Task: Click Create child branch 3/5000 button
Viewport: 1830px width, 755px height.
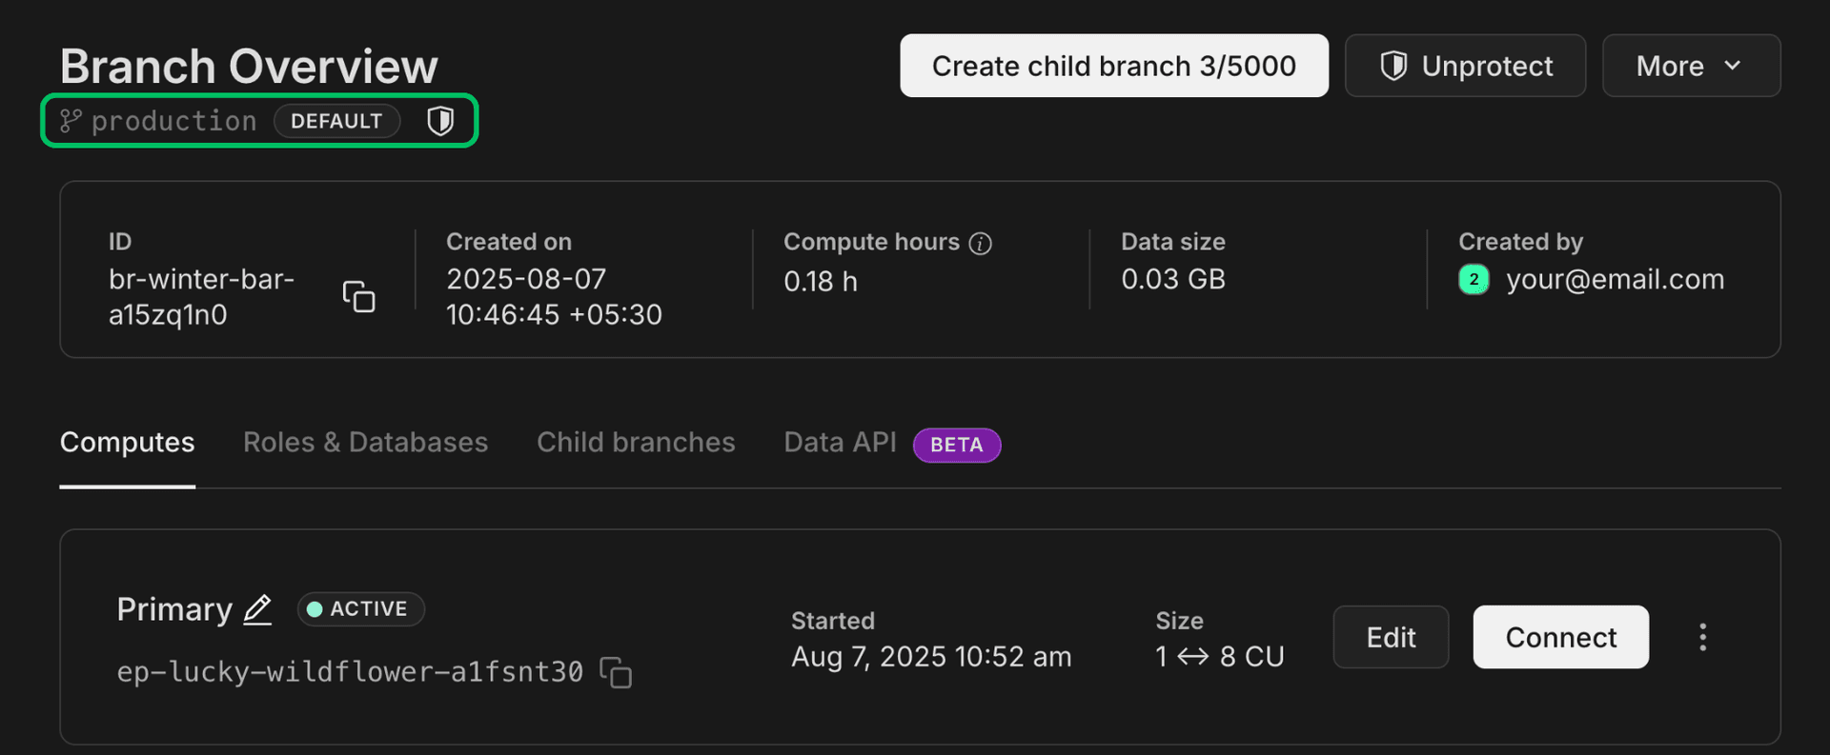Action: pyautogui.click(x=1113, y=66)
